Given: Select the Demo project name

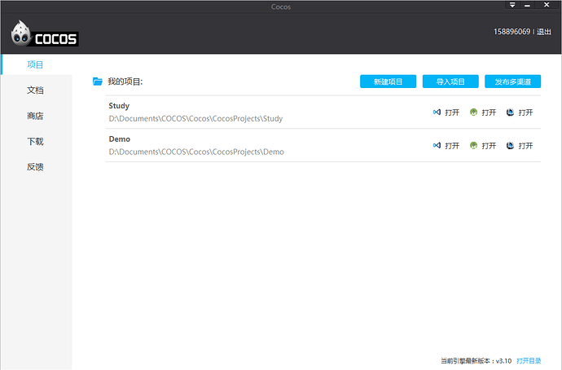Looking at the screenshot, I should (120, 139).
